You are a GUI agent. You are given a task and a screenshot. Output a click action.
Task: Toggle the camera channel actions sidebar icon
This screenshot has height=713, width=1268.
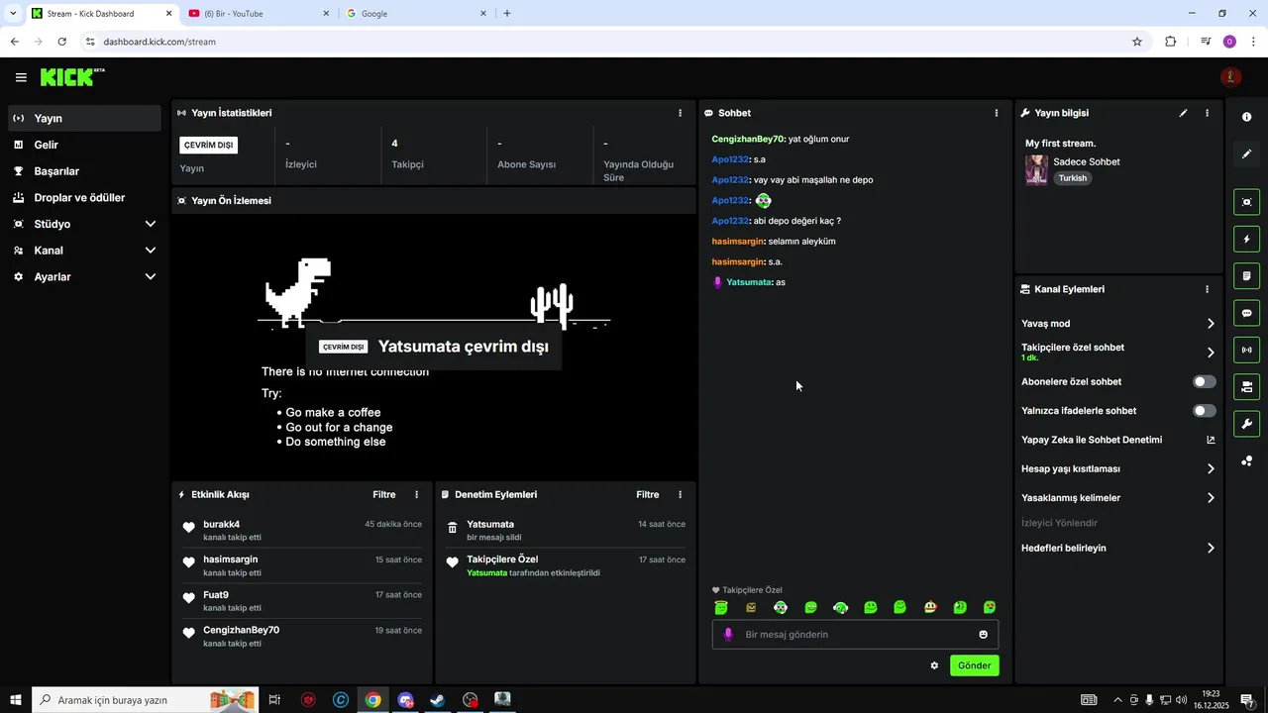(x=1246, y=386)
